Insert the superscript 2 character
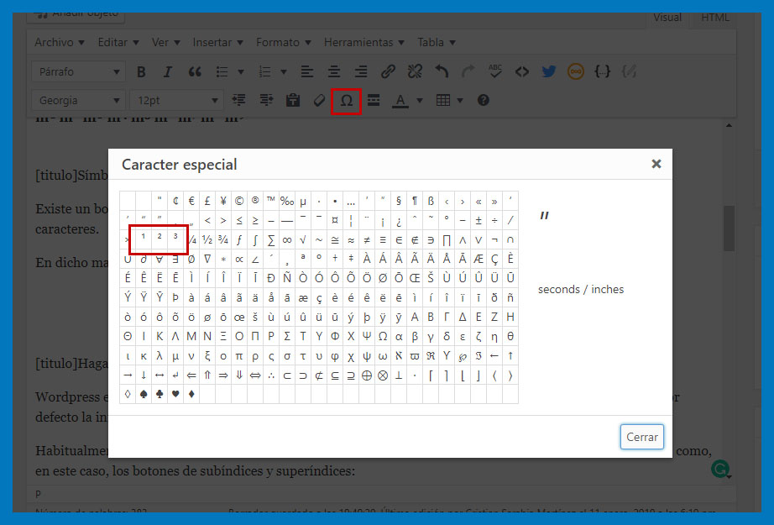 tap(160, 240)
